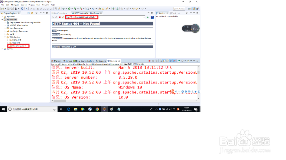This screenshot has height=160, width=286.
Task: Expand the Java Resources node
Action: coord(5,28)
